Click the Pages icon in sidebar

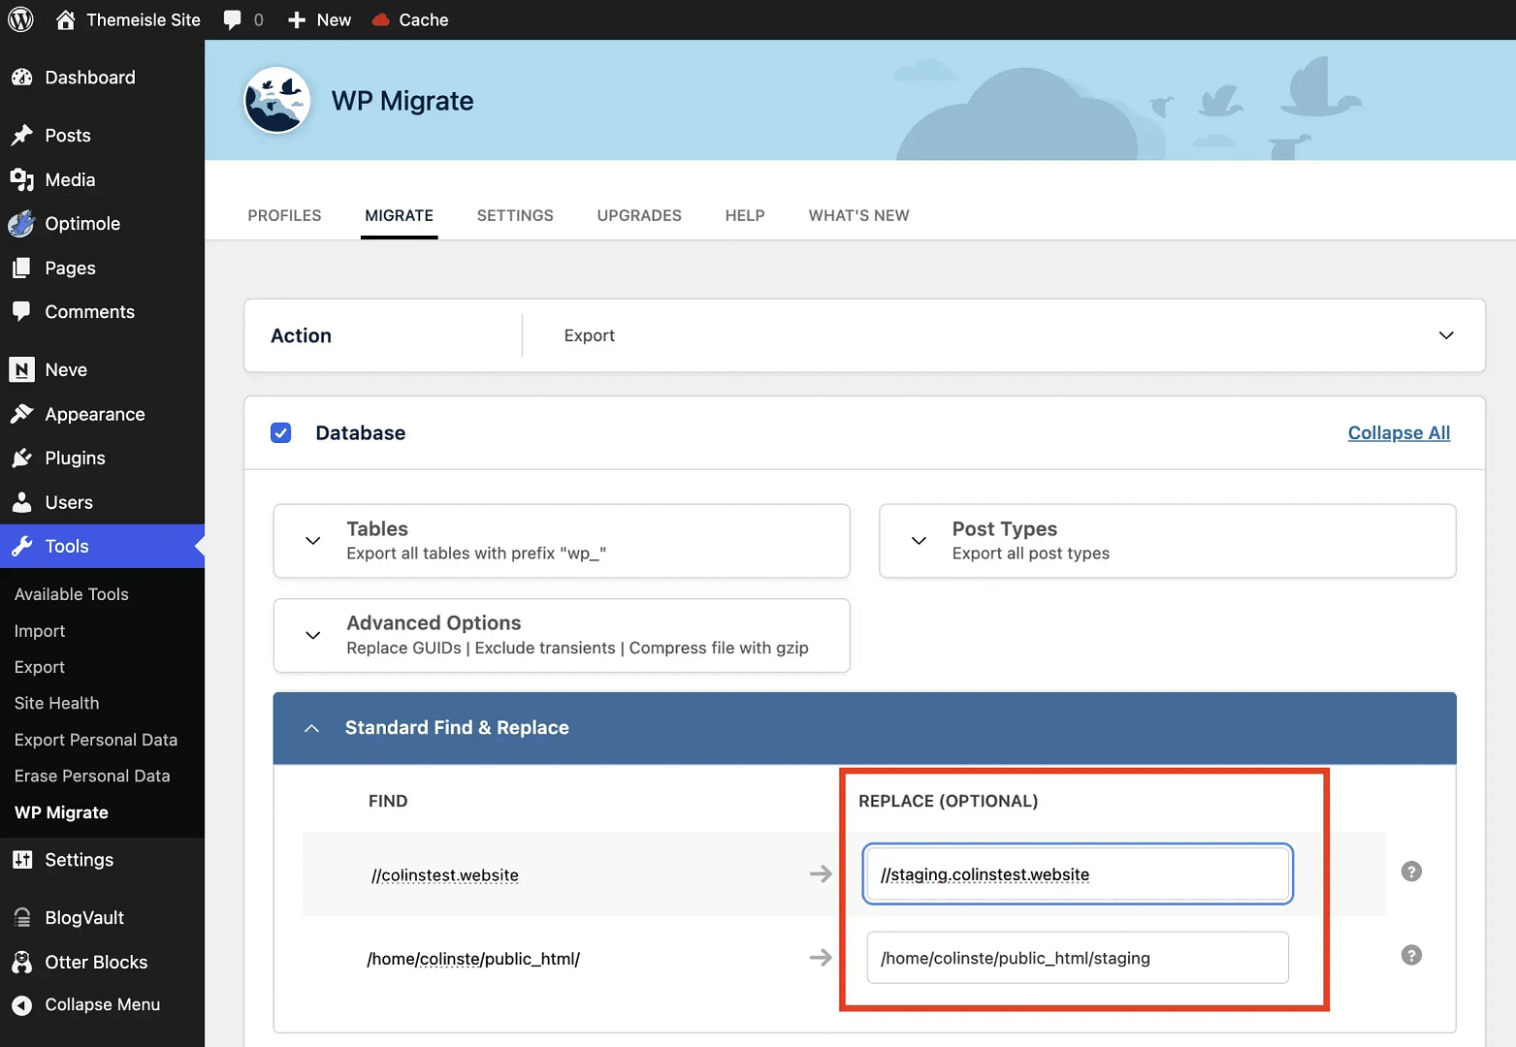(21, 268)
